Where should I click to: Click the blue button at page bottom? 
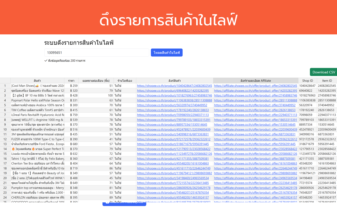pos(124,204)
